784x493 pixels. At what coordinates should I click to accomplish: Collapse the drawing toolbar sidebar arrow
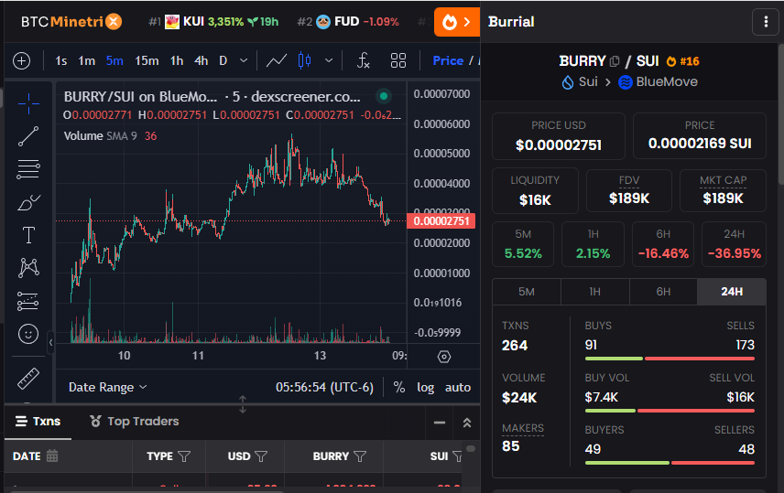pos(50,343)
